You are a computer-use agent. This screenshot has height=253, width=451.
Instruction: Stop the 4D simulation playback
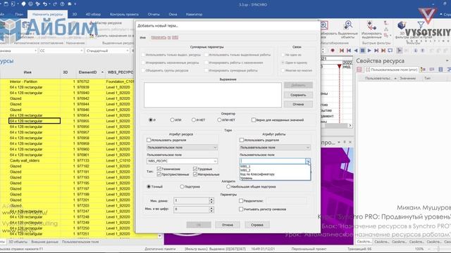[362, 51]
